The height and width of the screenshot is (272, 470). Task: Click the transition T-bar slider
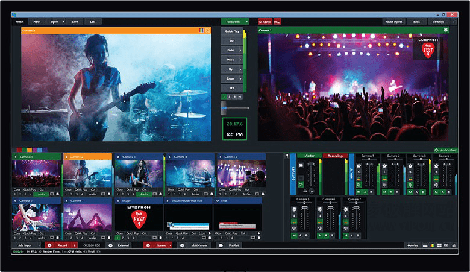(227, 108)
